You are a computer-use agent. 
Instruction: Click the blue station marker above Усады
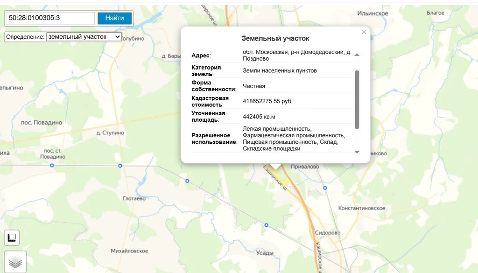tap(267, 225)
